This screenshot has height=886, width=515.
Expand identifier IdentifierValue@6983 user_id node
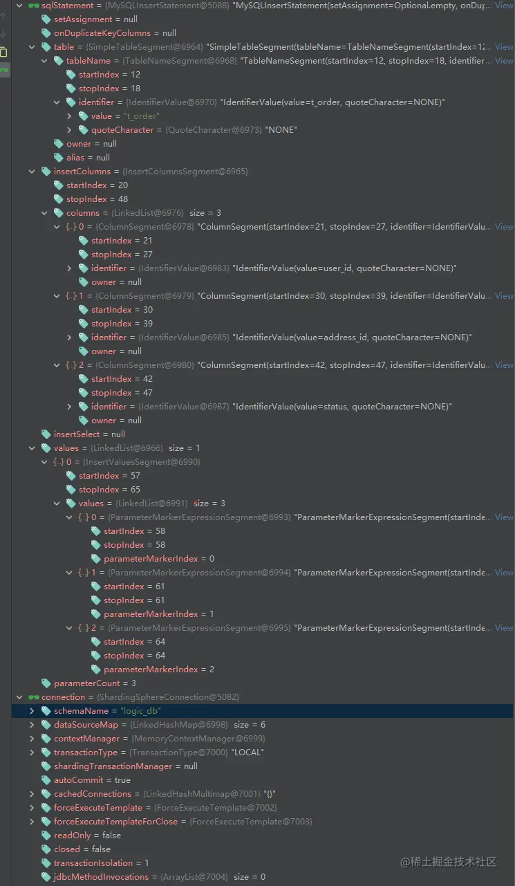[69, 268]
